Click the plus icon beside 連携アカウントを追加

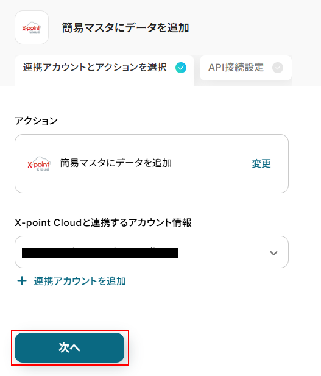tap(22, 281)
